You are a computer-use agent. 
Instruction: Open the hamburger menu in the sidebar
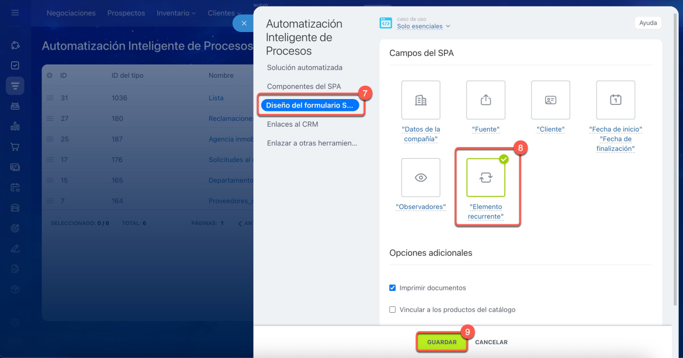(x=15, y=13)
